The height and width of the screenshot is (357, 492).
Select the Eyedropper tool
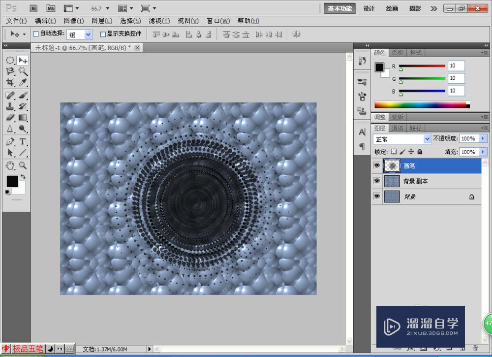coord(23,83)
